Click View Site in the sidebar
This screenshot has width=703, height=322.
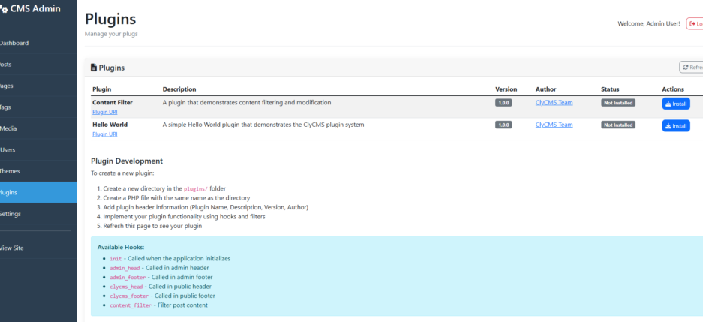[x=13, y=248]
